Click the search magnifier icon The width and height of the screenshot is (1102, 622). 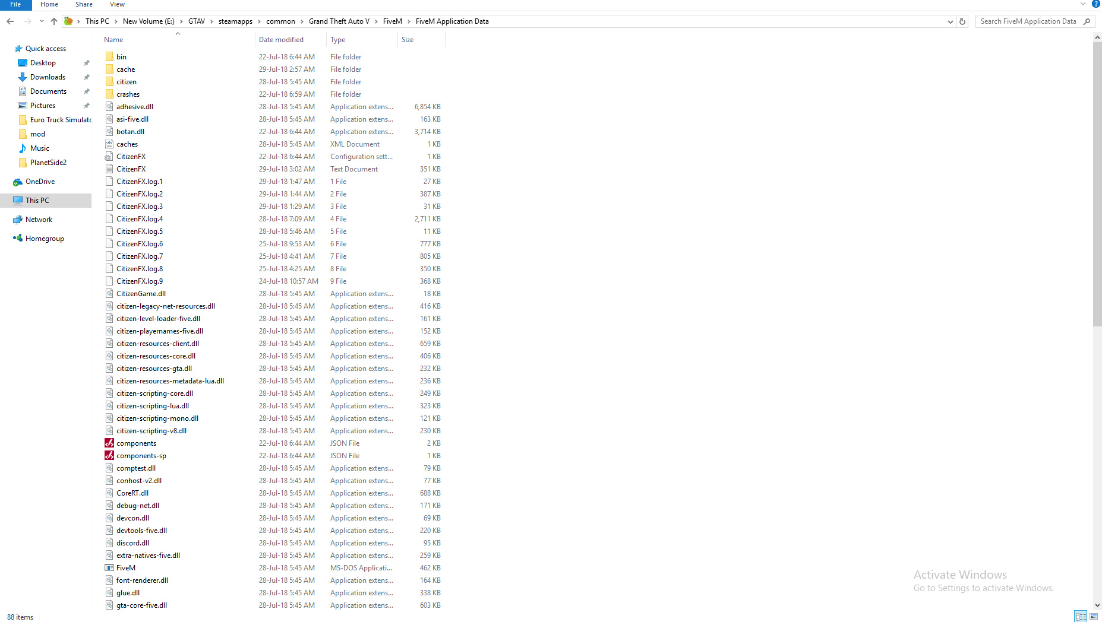1087,21
